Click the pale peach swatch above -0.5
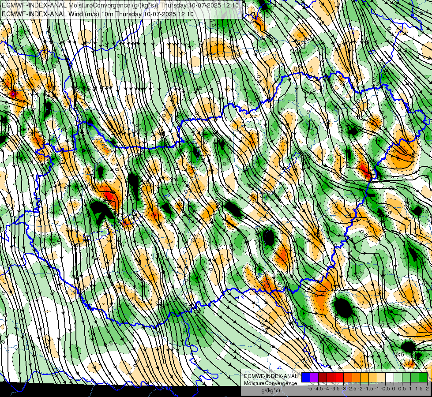Image resolution: width=432 pixels, height=397 pixels. click(x=381, y=377)
